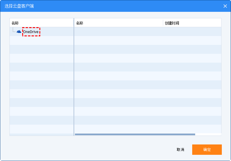Click the splitter between the two panes
This screenshot has height=161, width=231.
point(74,77)
